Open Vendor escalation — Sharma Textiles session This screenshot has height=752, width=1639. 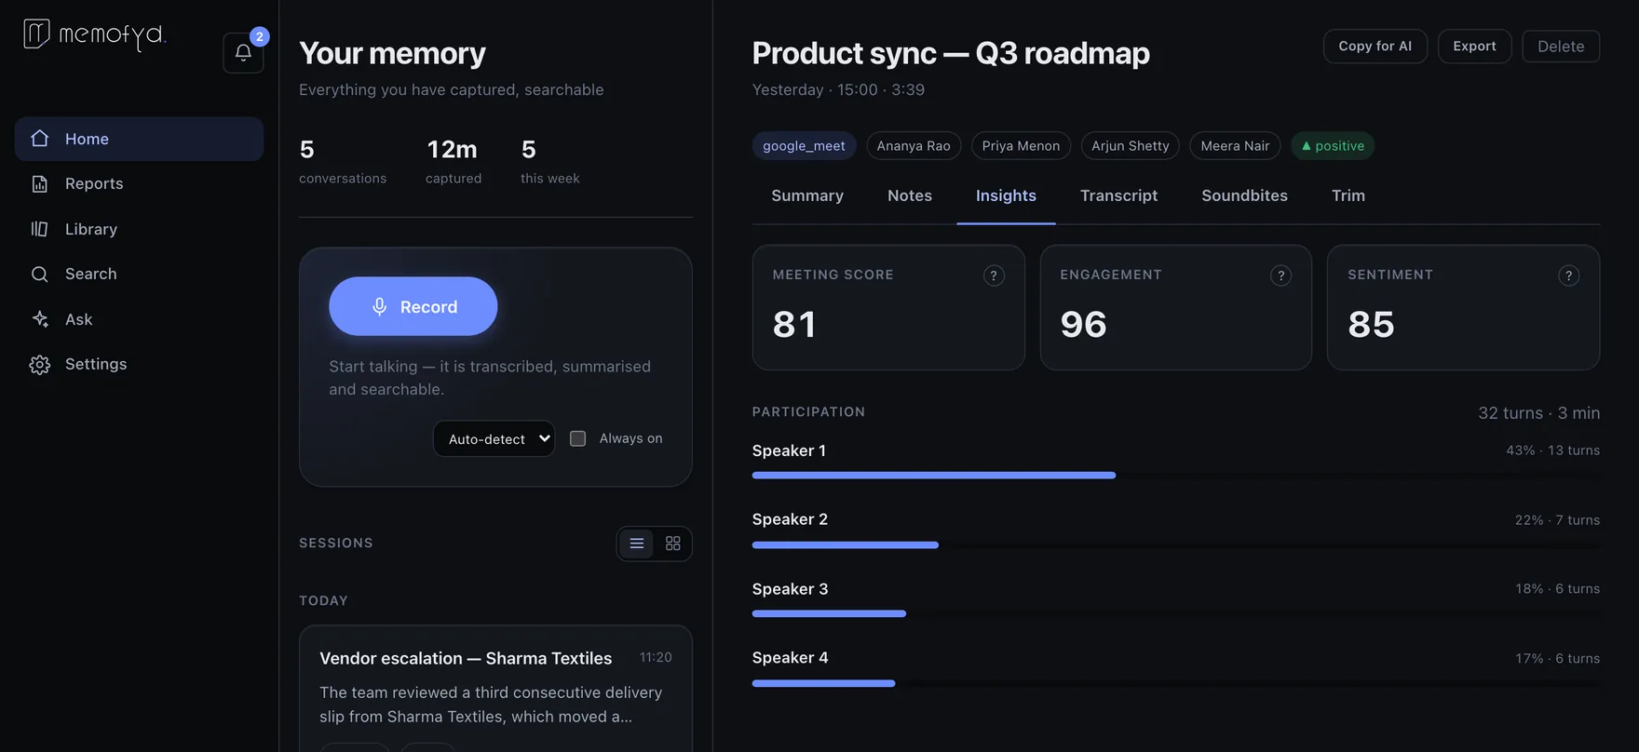click(x=495, y=689)
